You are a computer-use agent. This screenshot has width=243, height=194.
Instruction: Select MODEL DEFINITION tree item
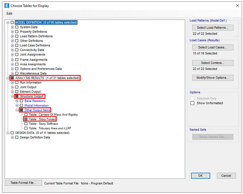(46, 22)
